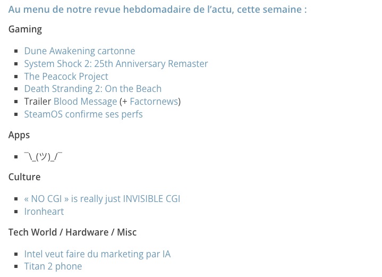Click the Tech World / Hardware / Misc heading
The width and height of the screenshot is (382, 277).
tap(72, 232)
